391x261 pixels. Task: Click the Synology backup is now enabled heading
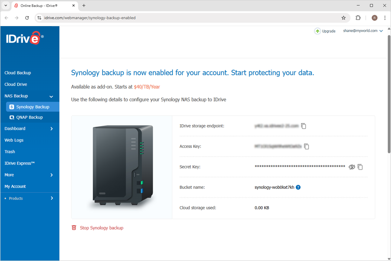[x=192, y=73]
